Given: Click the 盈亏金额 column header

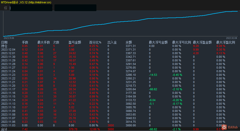Looking at the screenshot, I should 75,42.
